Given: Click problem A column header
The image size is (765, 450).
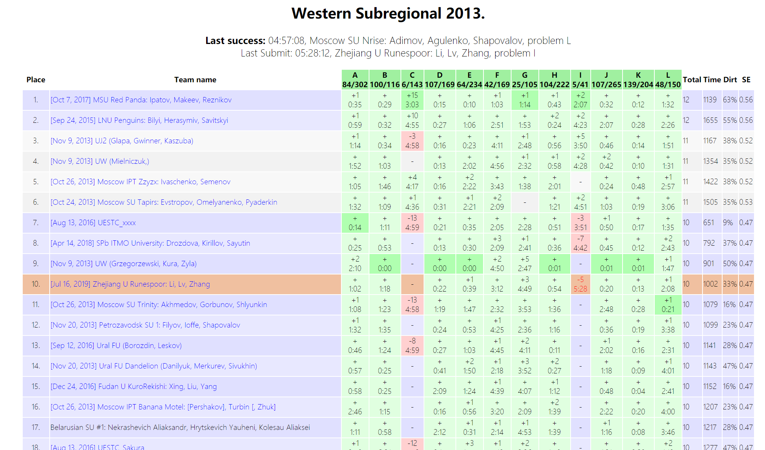Looking at the screenshot, I should click(x=355, y=80).
